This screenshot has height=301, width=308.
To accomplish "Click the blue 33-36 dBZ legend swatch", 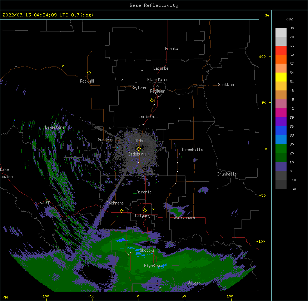I will [281, 130].
